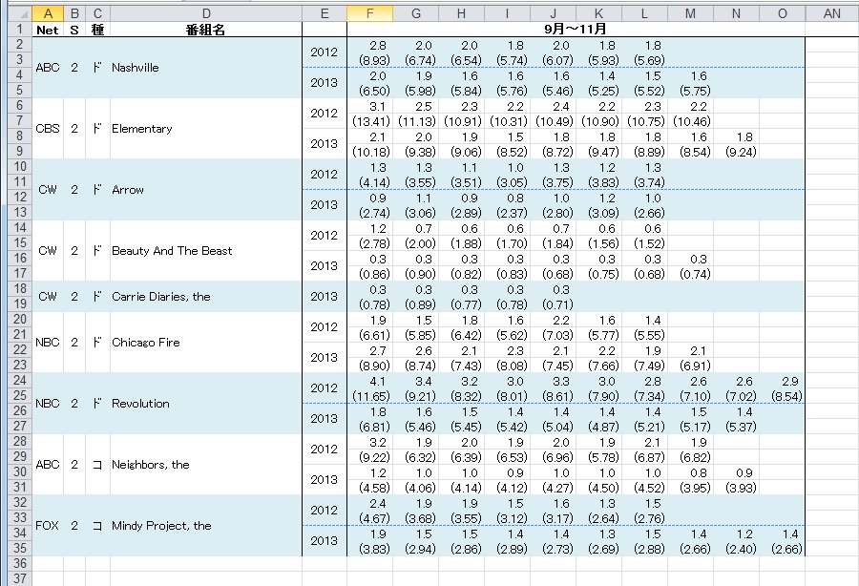Select the cell containing (8.93)
The height and width of the screenshot is (586, 859).
[369, 60]
